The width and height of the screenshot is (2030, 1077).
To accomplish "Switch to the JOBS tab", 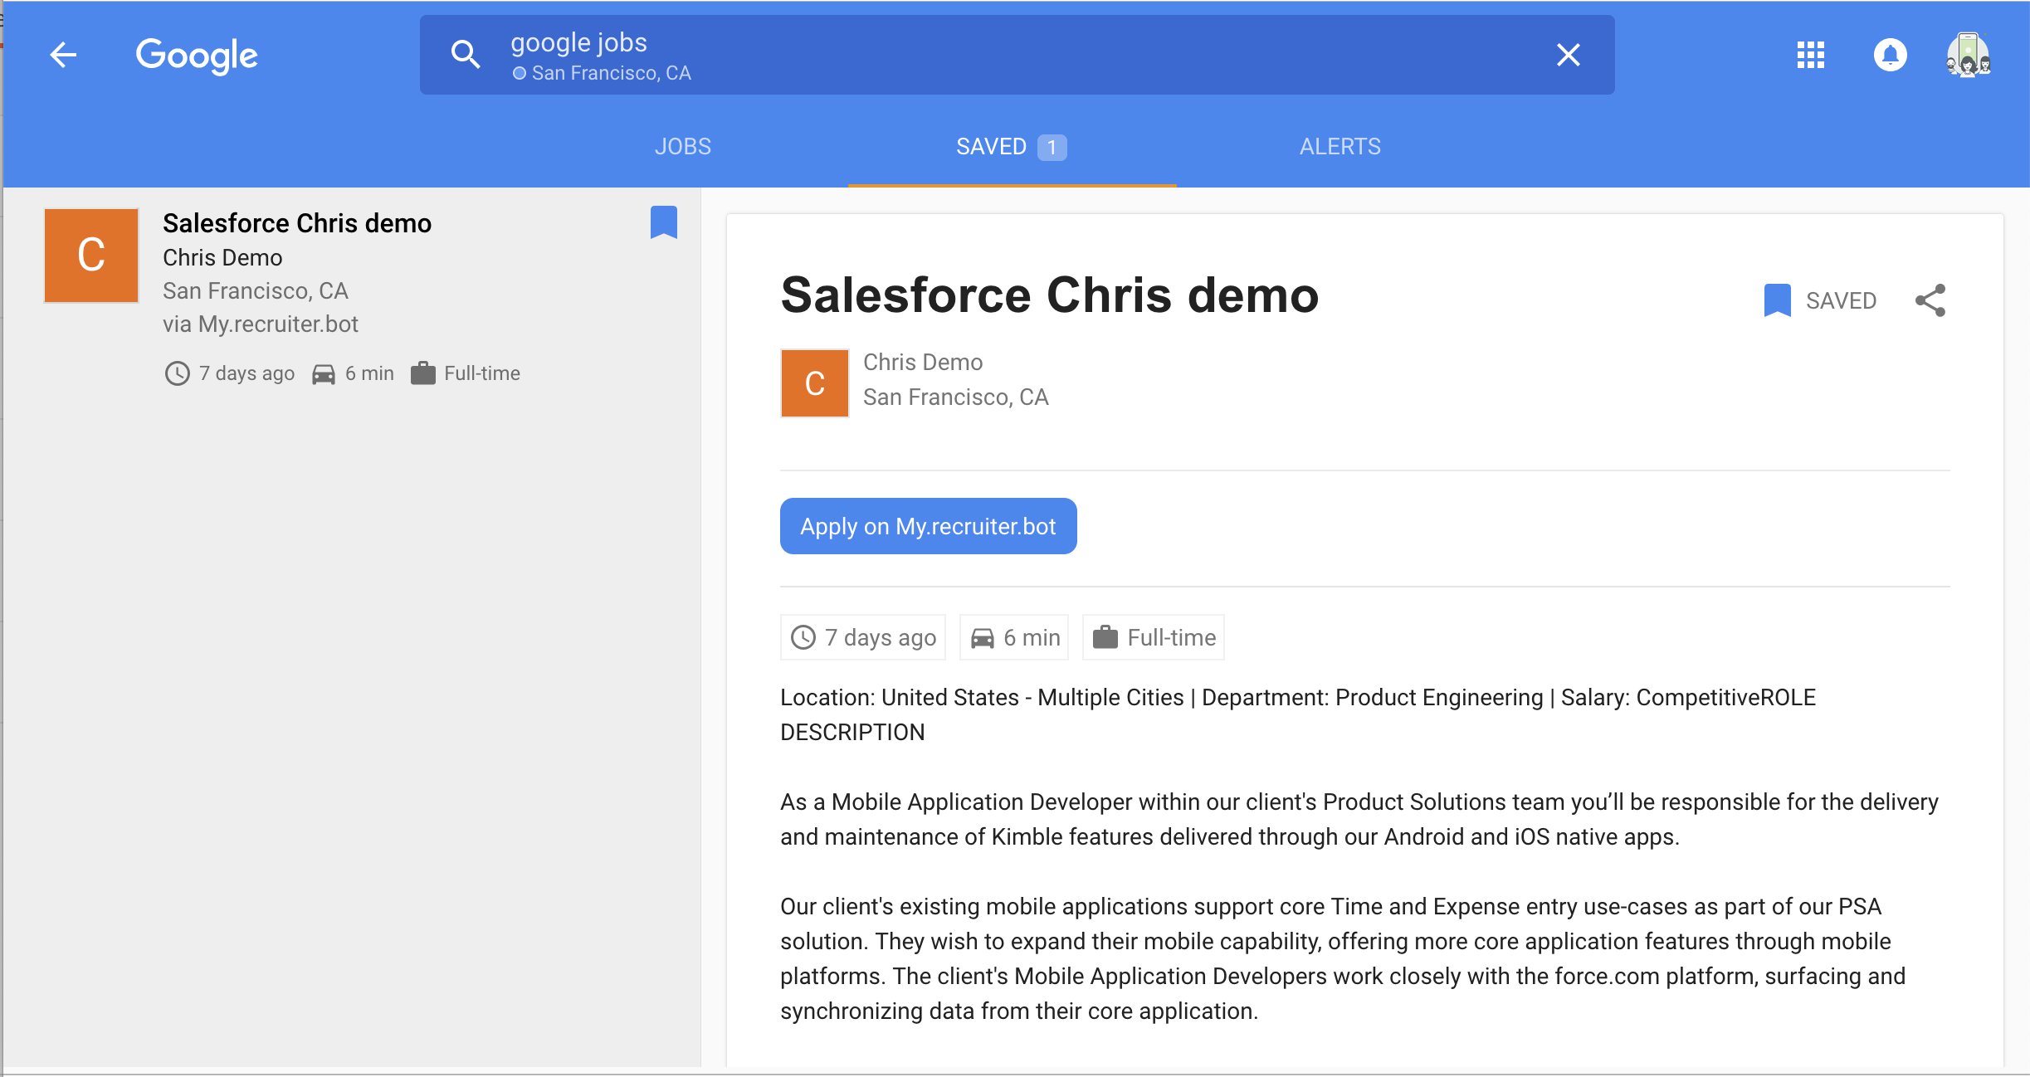I will tap(682, 147).
